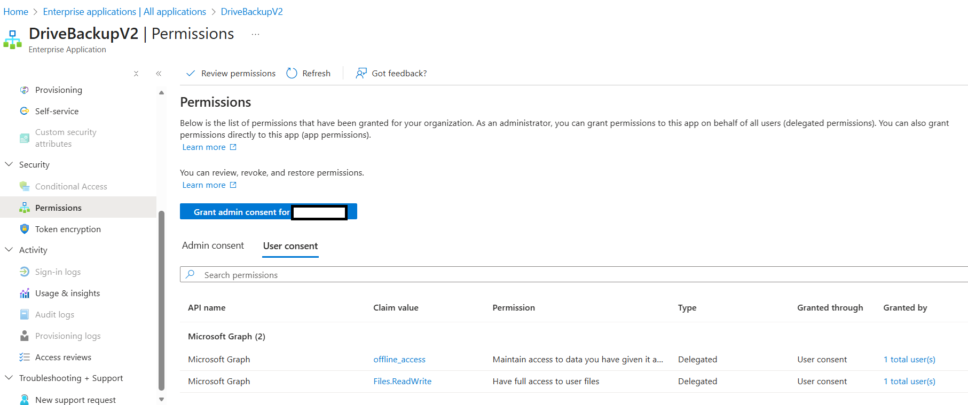Select the User consent tab

click(x=290, y=246)
